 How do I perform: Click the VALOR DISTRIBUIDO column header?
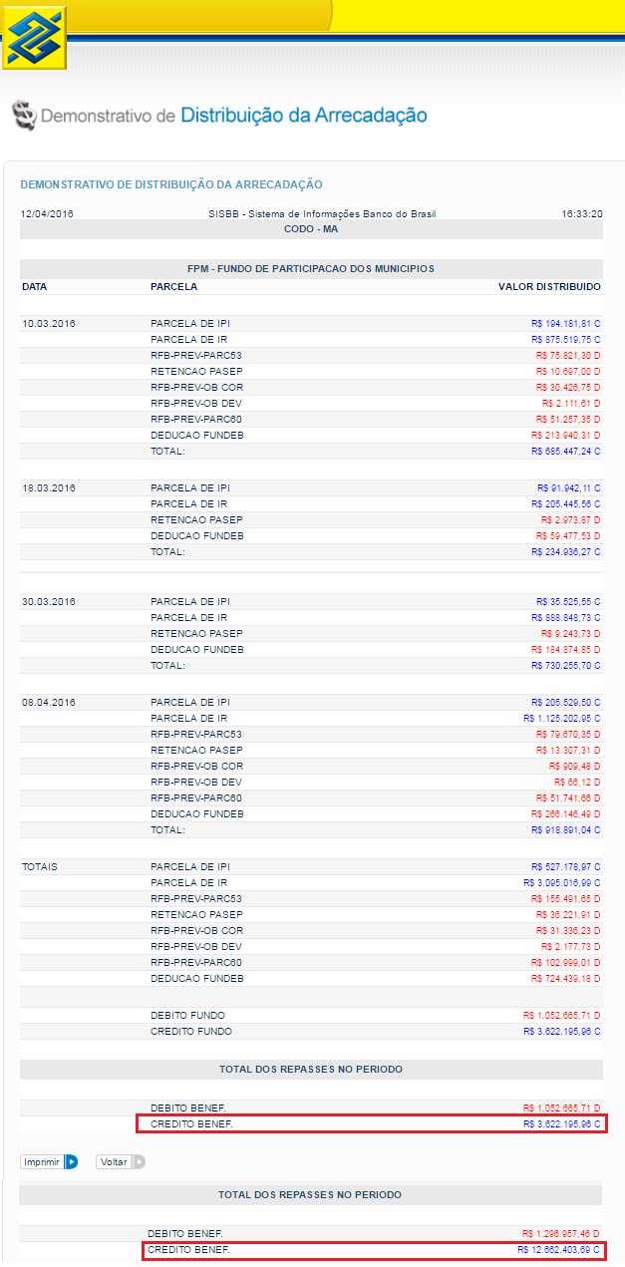tap(549, 287)
